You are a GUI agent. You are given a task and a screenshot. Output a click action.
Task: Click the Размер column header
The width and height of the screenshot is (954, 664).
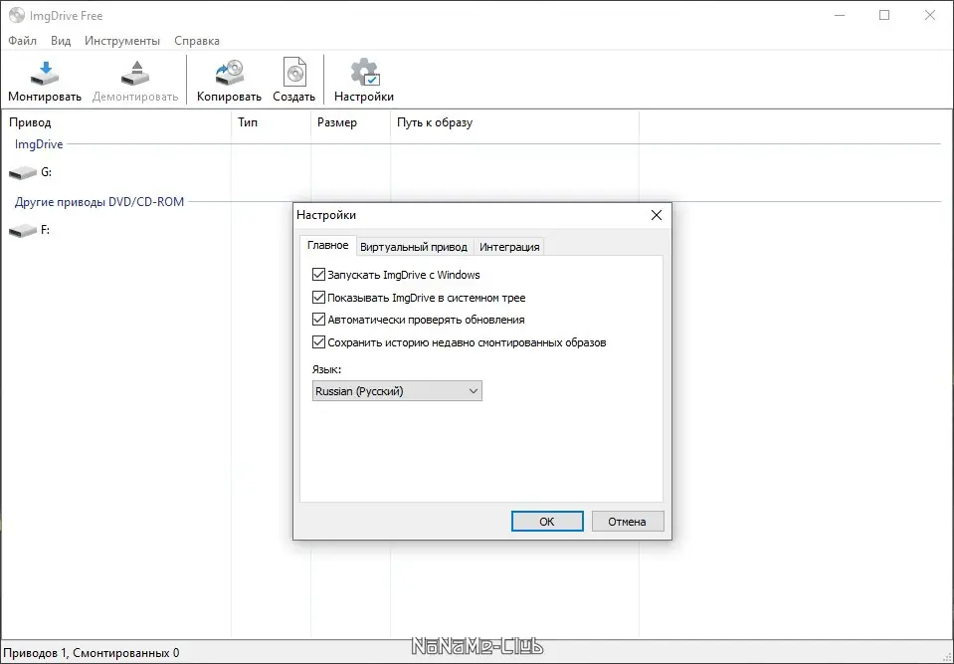[350, 122]
